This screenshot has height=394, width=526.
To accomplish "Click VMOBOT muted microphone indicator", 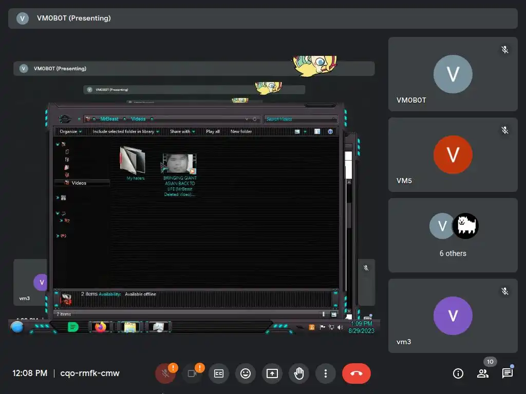I will (505, 50).
